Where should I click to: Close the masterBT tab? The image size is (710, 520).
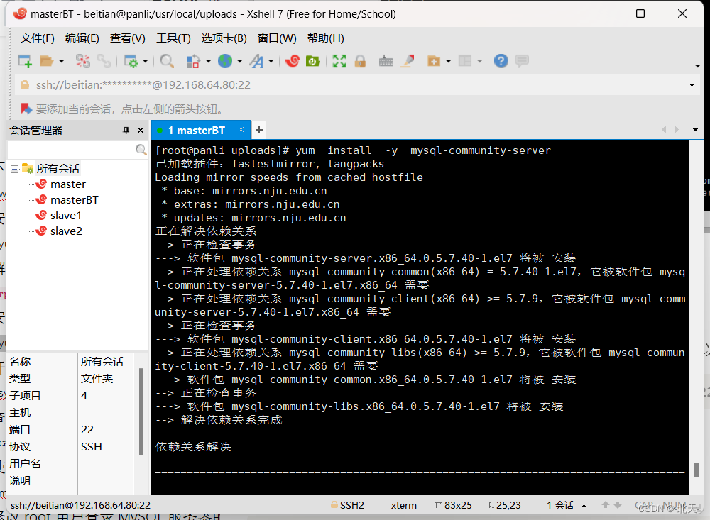pos(241,130)
